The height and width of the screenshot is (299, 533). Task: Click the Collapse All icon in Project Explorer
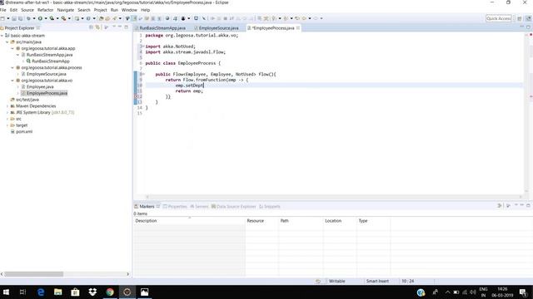[x=91, y=27]
